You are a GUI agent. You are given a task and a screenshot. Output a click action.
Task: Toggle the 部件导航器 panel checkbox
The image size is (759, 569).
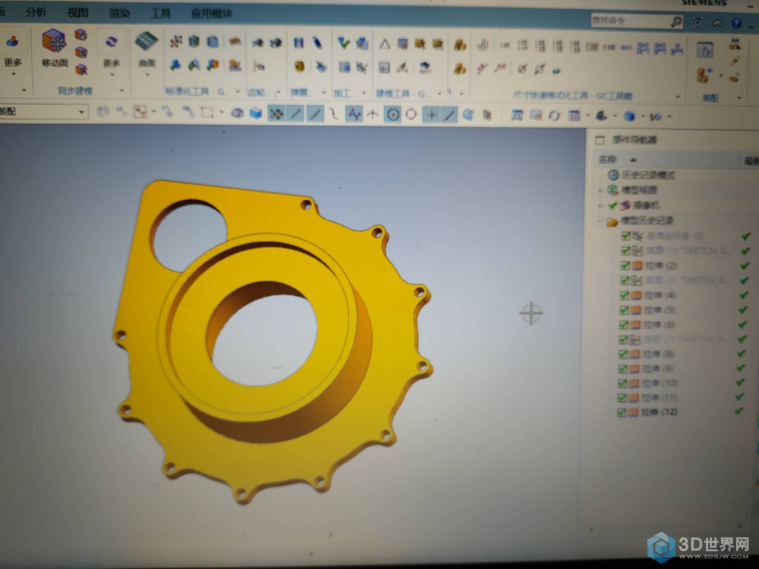pyautogui.click(x=599, y=140)
